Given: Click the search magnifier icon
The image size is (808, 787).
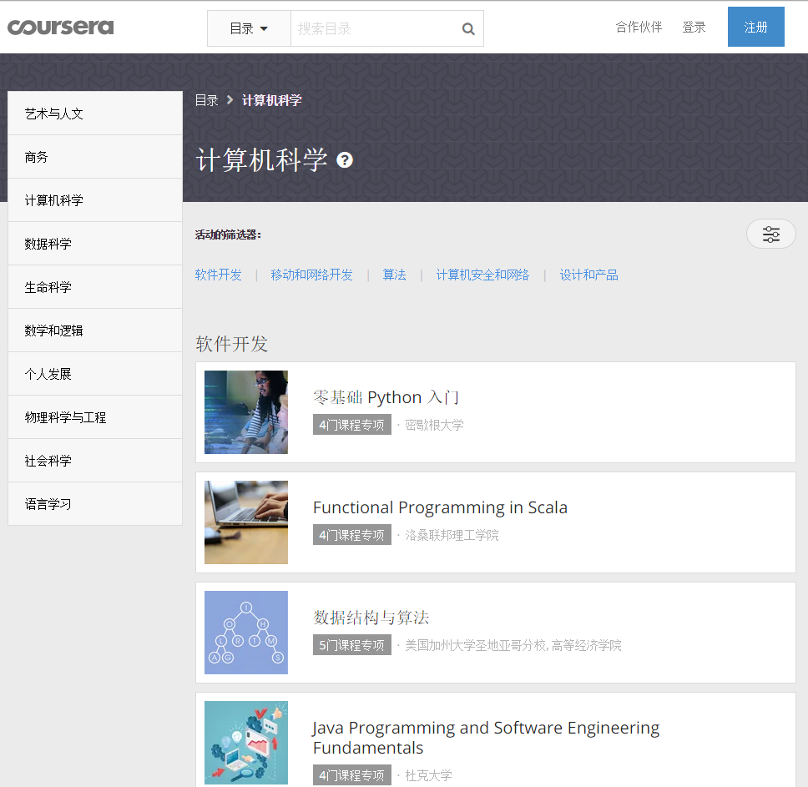Looking at the screenshot, I should click(x=468, y=29).
